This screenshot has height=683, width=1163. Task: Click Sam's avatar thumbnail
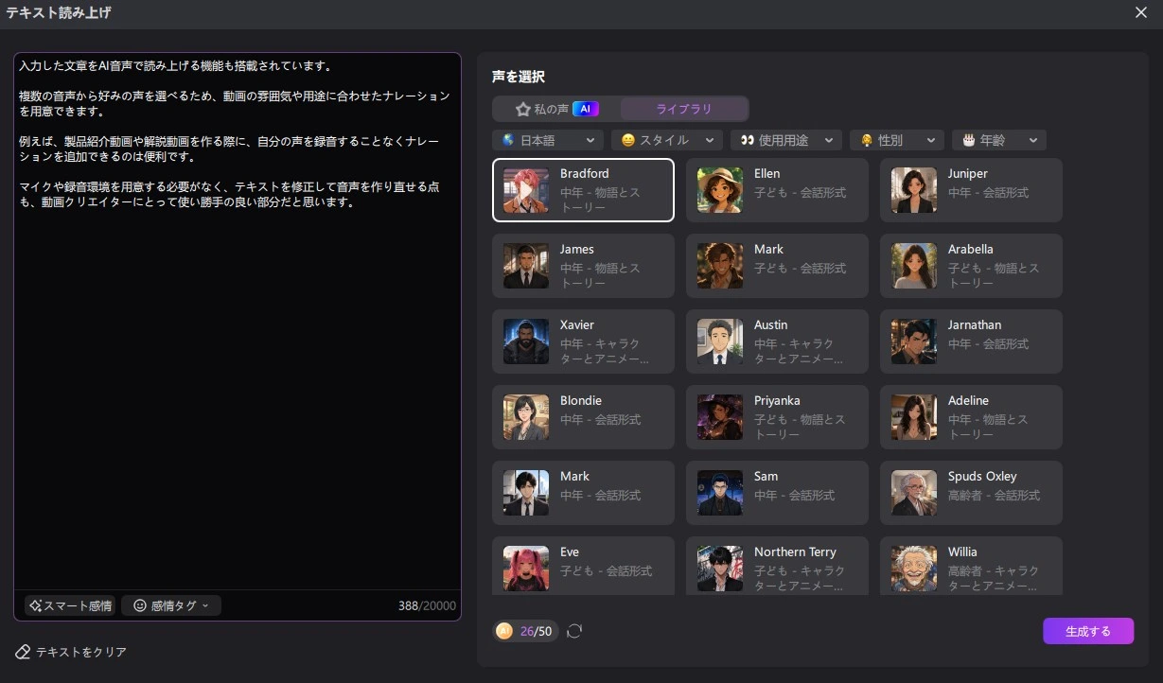pos(720,493)
